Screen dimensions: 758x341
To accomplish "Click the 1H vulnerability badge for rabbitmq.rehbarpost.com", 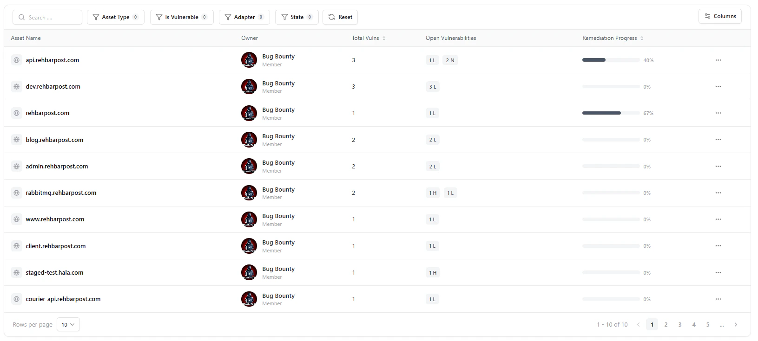I will pyautogui.click(x=432, y=193).
